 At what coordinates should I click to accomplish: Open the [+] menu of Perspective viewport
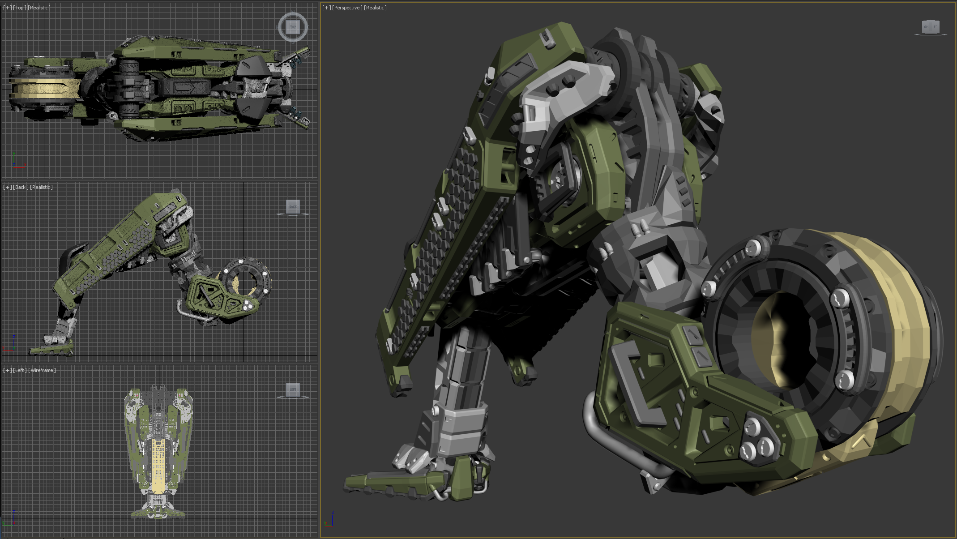(x=326, y=8)
